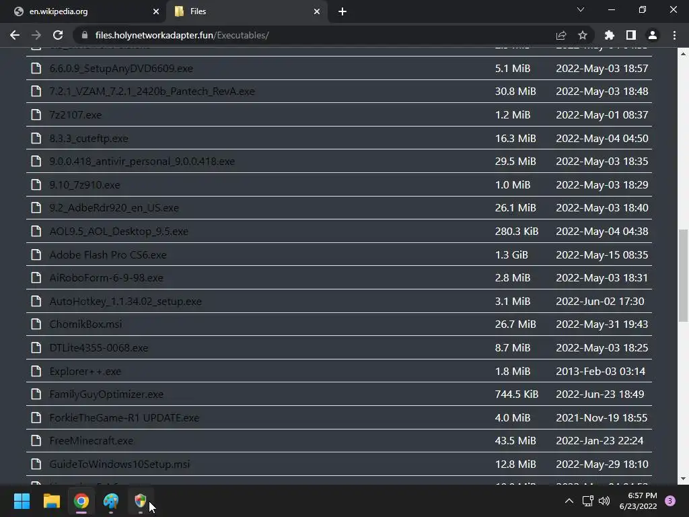The width and height of the screenshot is (689, 517).
Task: Show hidden system tray icons
Action: 569,501
